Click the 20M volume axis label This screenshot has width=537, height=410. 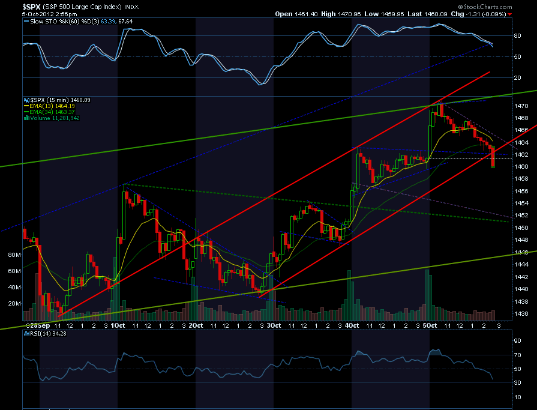(14, 304)
